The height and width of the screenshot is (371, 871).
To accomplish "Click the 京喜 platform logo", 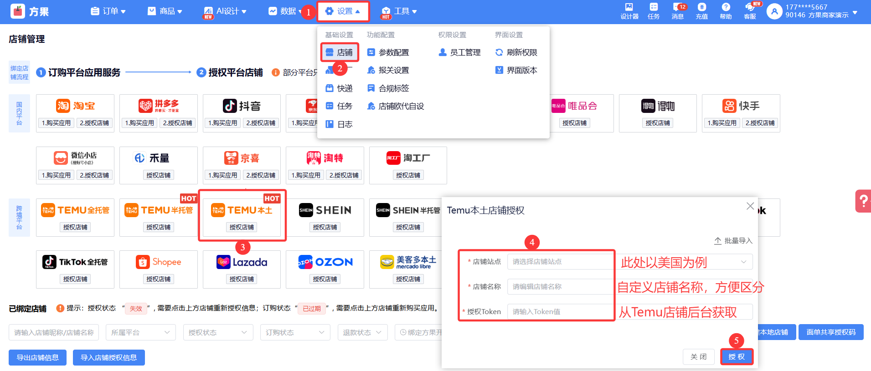I will pos(242,158).
